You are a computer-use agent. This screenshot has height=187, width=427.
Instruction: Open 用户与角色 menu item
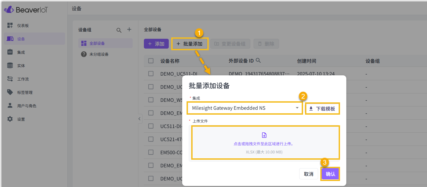27,106
